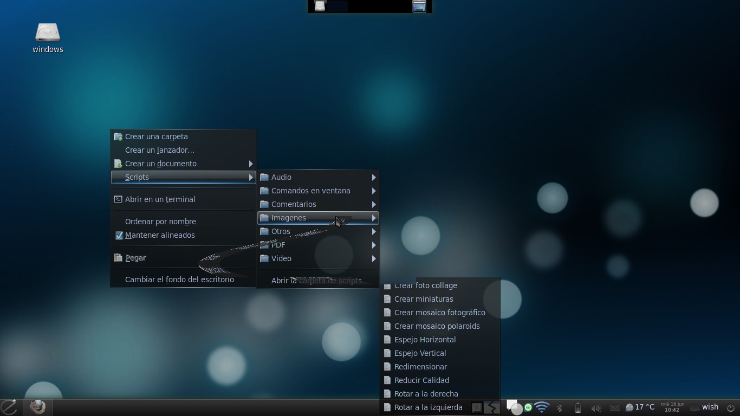740x416 pixels.
Task: Choose the Reducir Calidad script
Action: [x=440, y=380]
